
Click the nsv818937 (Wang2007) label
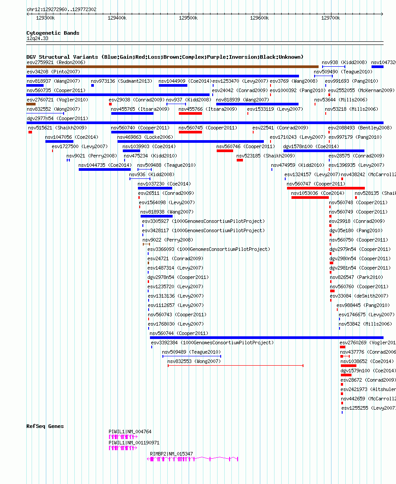tap(53, 81)
